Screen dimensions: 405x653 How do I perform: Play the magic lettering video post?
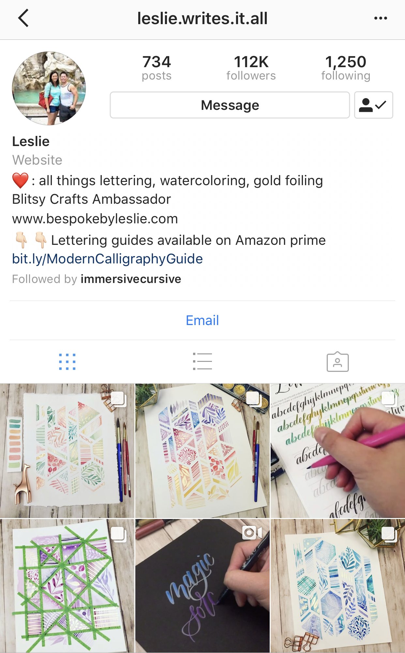pyautogui.click(x=202, y=586)
